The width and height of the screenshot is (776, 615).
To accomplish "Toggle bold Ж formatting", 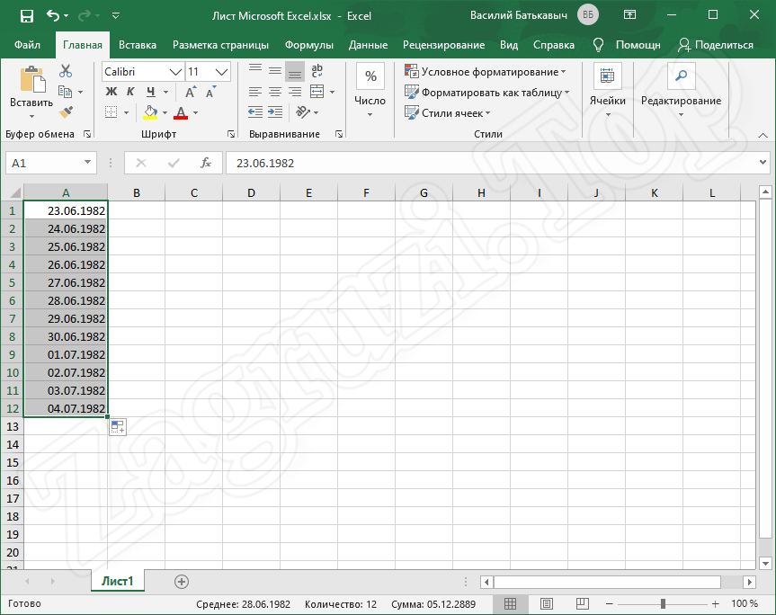I will [x=111, y=92].
